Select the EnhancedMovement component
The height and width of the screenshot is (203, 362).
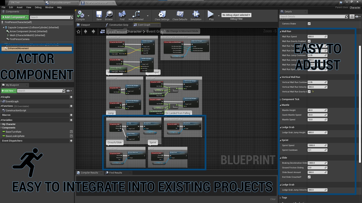tap(18, 48)
